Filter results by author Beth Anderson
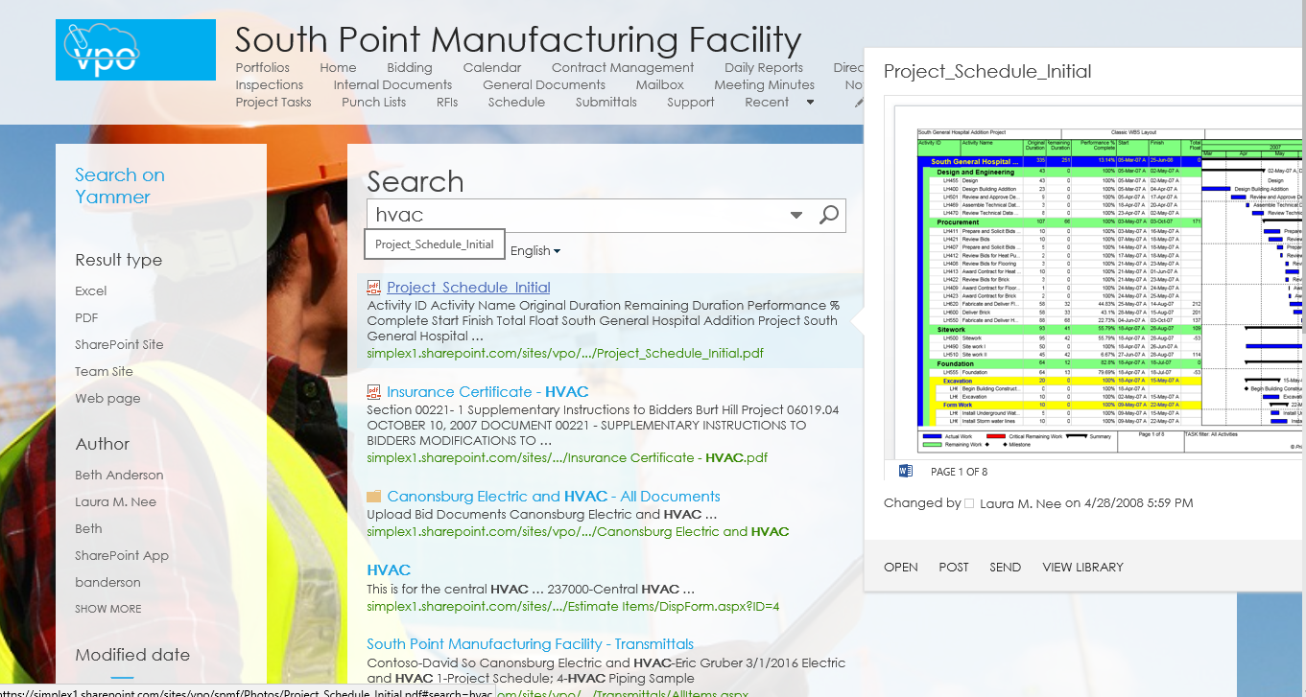The image size is (1306, 697). click(x=119, y=476)
